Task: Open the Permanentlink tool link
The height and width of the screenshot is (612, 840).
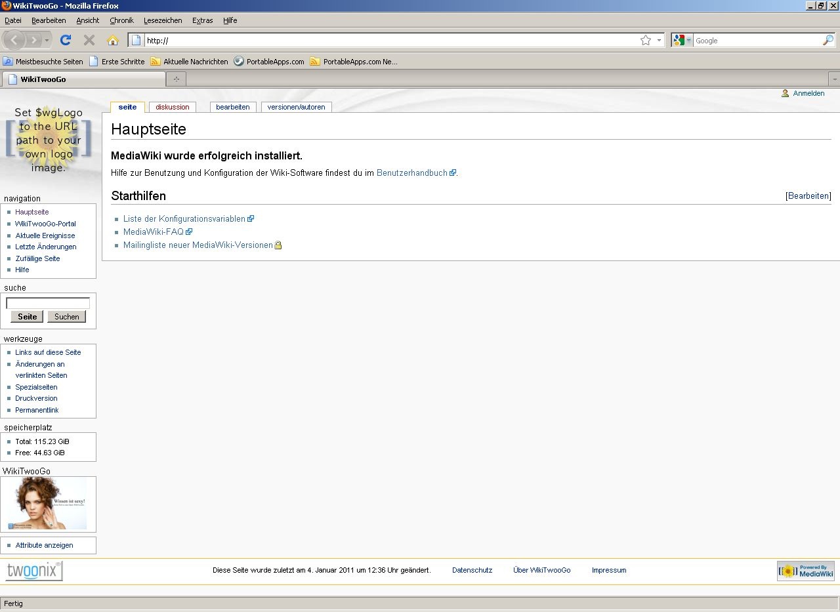Action: click(37, 410)
